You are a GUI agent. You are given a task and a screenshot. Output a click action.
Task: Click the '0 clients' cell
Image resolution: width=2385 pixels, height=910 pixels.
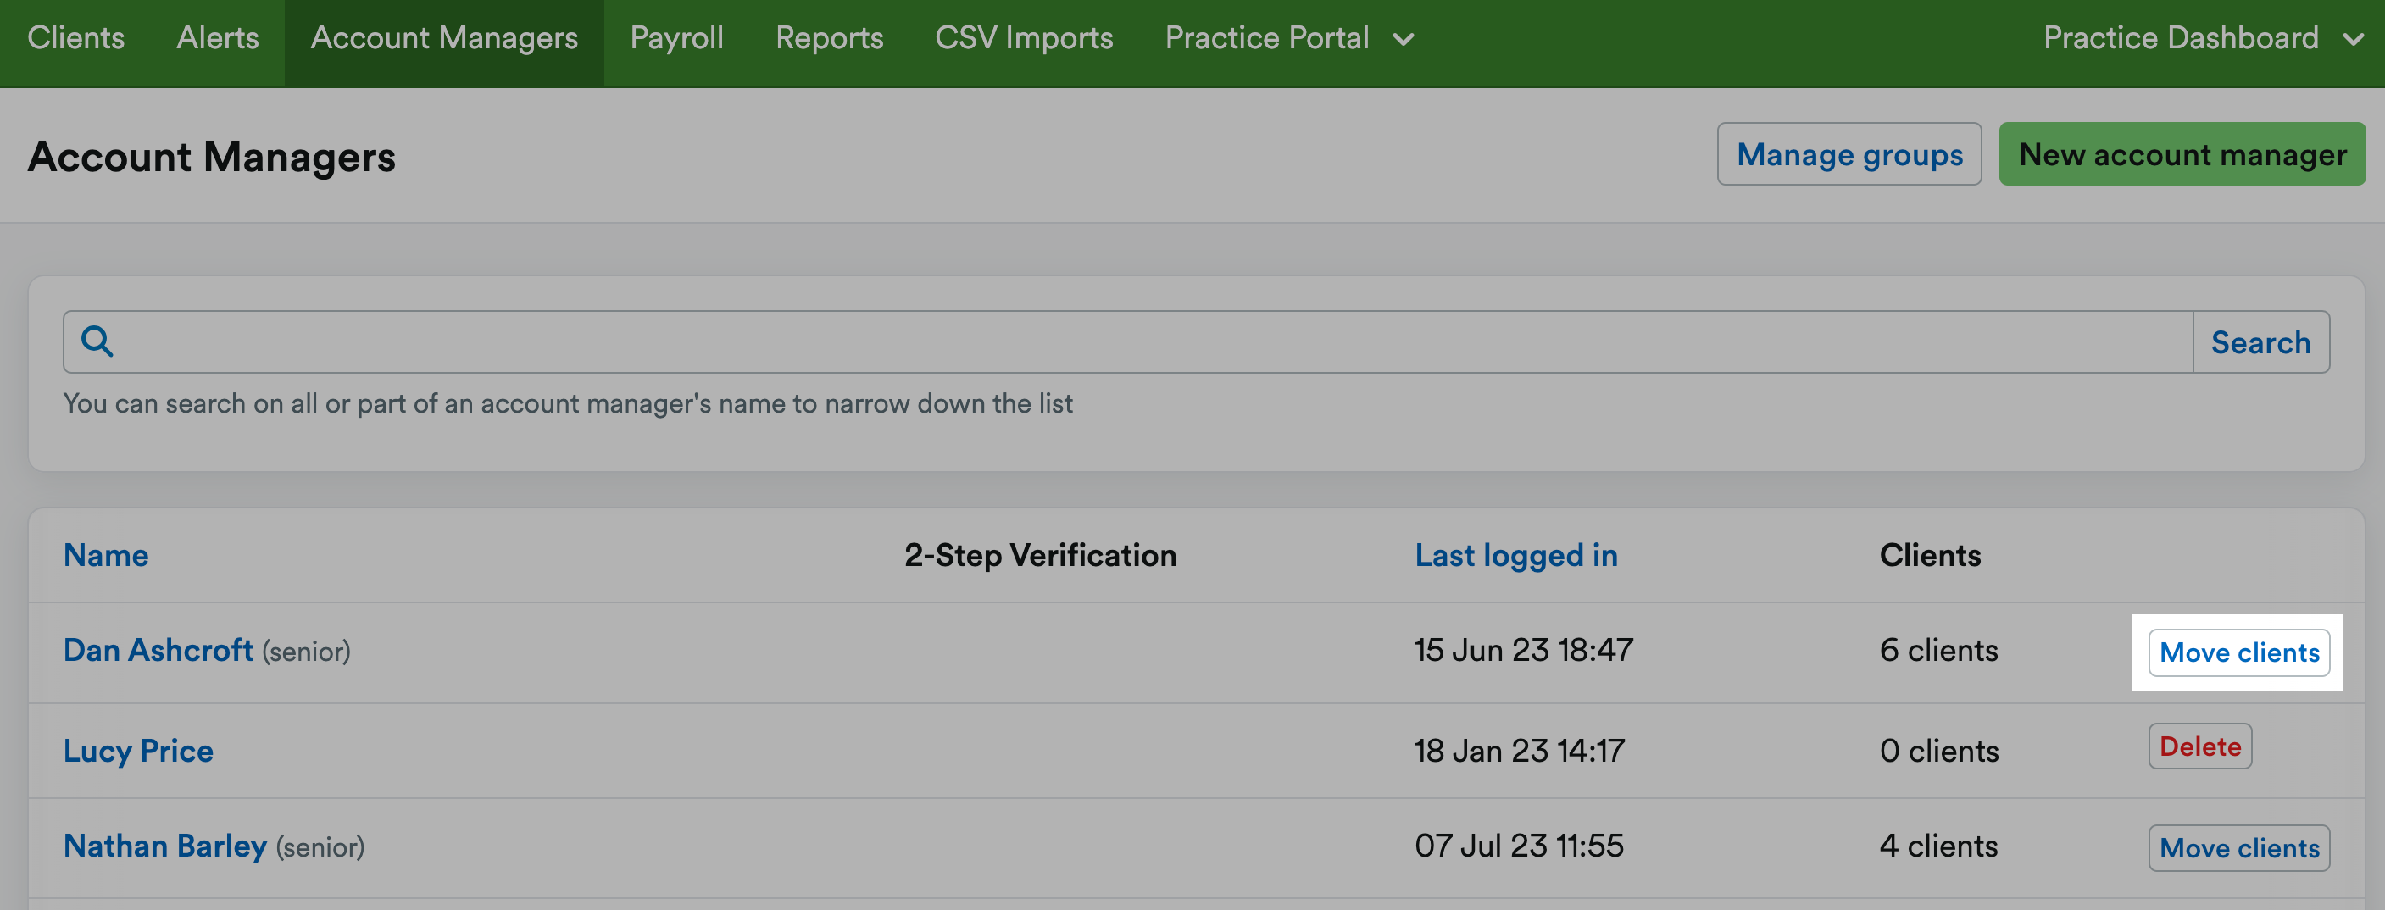coord(1938,751)
